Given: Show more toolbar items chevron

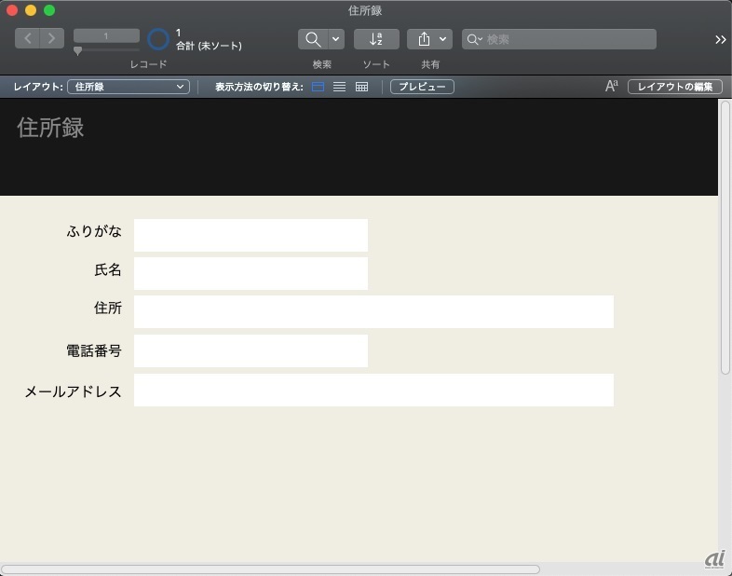Looking at the screenshot, I should 720,40.
